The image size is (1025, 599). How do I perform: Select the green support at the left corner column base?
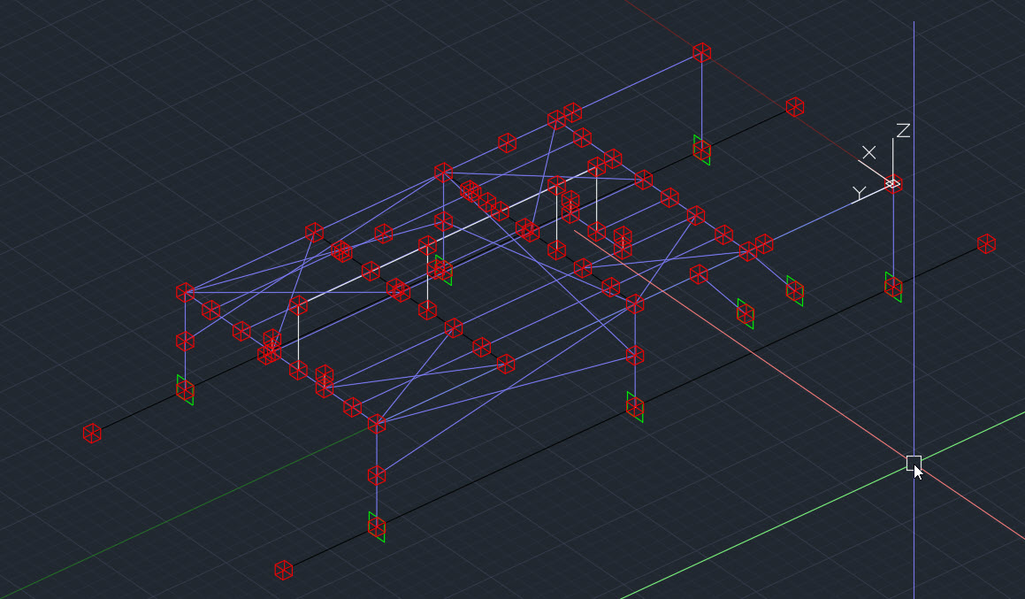tap(185, 390)
